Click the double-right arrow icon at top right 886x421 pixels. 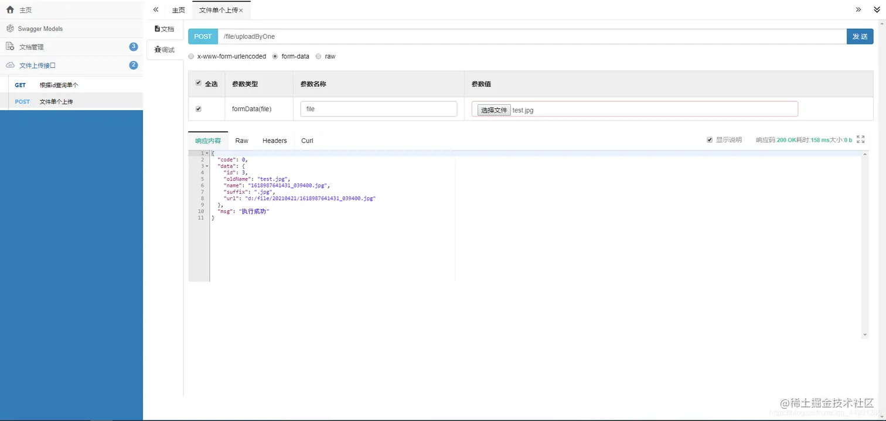(858, 9)
